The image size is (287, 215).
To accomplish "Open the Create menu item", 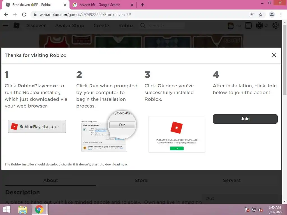I will coord(101,25).
